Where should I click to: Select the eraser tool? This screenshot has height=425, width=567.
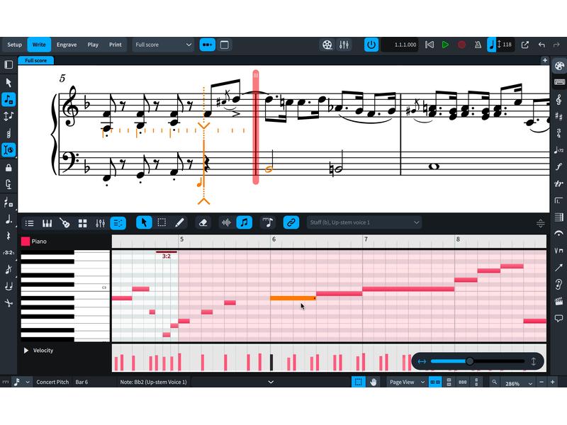click(x=203, y=222)
